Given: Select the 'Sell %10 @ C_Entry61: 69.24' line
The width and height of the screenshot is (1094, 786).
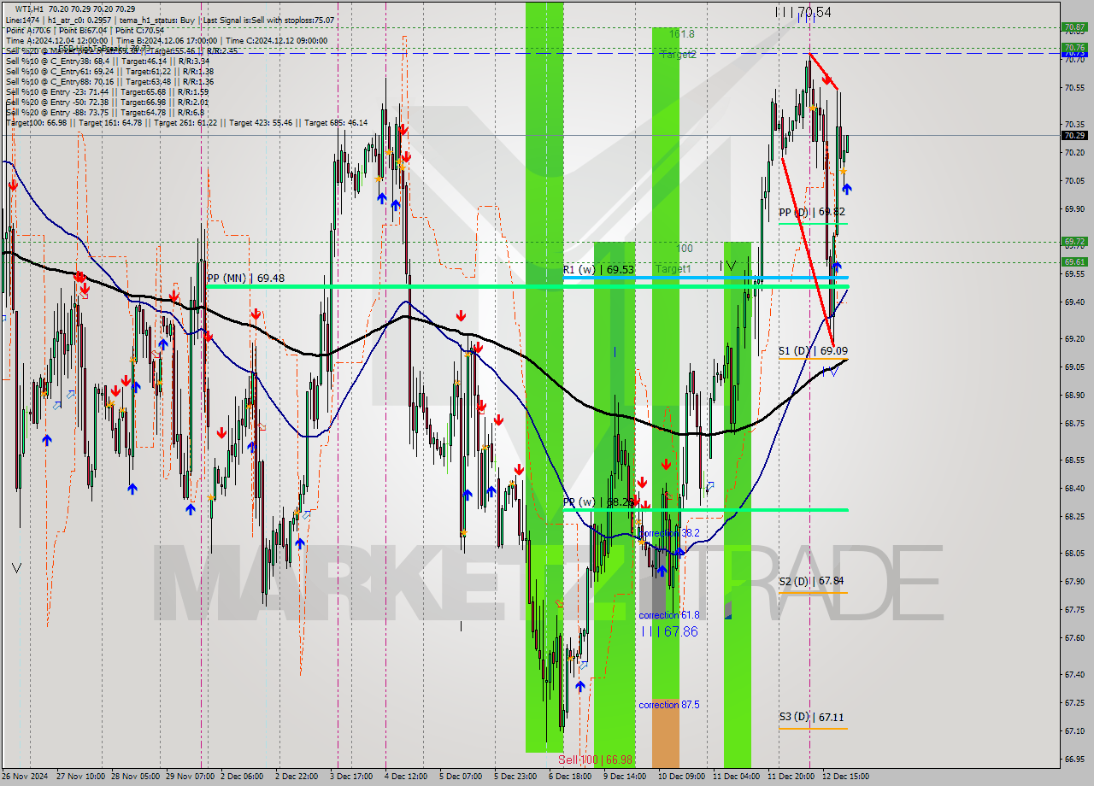Looking at the screenshot, I should click(x=109, y=71).
